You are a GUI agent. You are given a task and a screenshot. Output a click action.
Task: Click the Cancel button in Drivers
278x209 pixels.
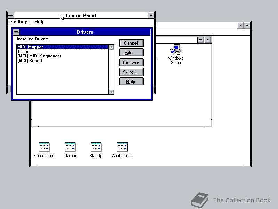(131, 43)
